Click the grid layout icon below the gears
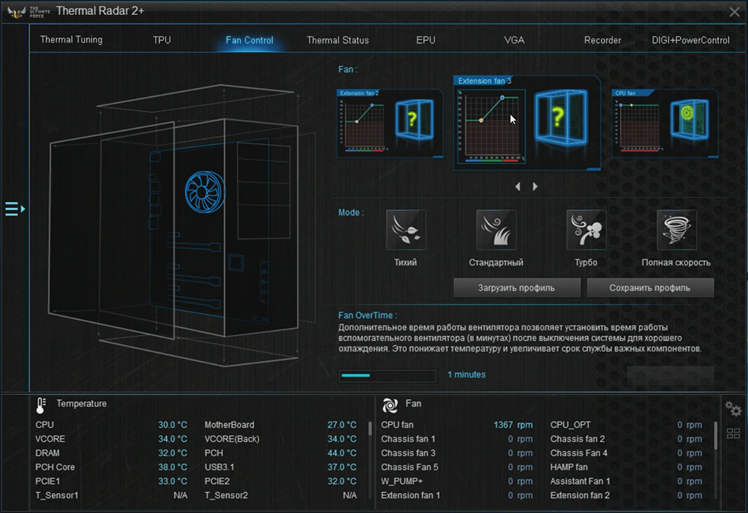 (x=733, y=434)
